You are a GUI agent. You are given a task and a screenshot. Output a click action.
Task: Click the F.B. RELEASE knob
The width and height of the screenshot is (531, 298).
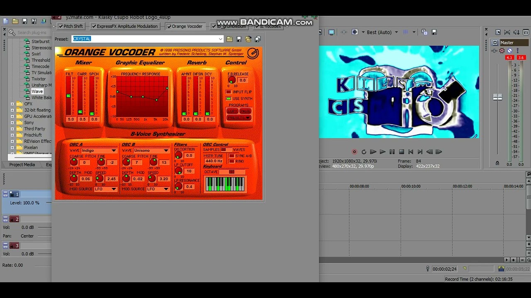pos(231,80)
